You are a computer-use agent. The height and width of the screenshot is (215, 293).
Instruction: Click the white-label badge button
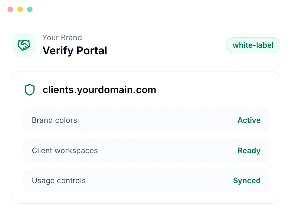(x=253, y=45)
